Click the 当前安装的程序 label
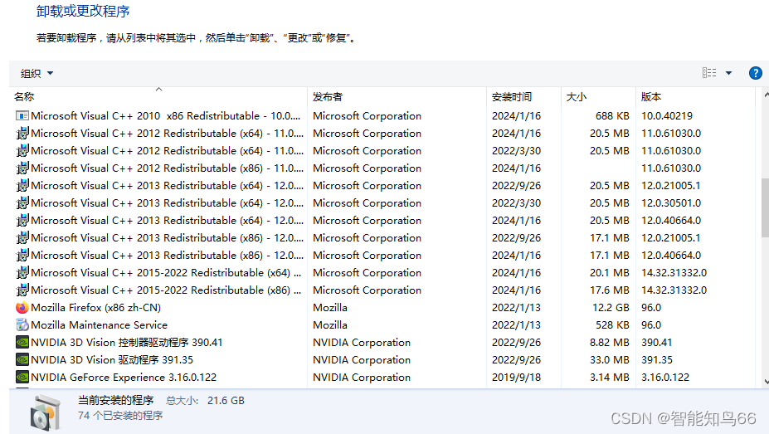This screenshot has height=434, width=769. 116,401
